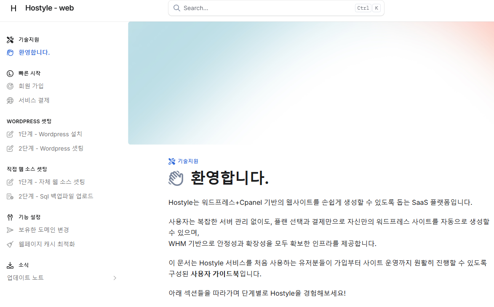The width and height of the screenshot is (494, 307).
Task: Focus the Search... input field
Action: [x=276, y=8]
